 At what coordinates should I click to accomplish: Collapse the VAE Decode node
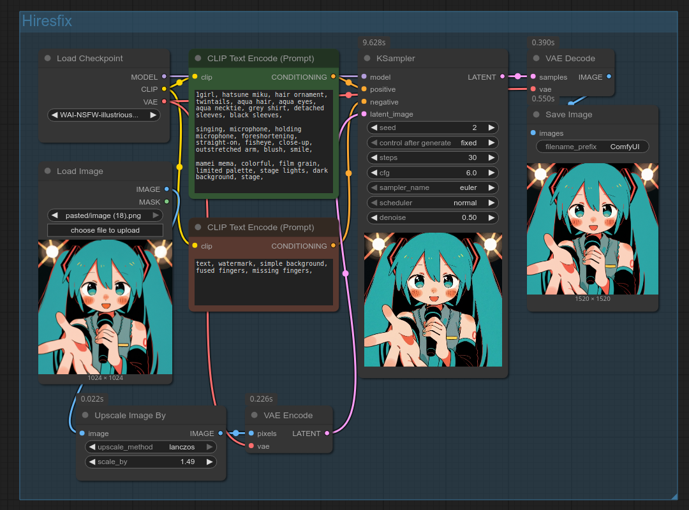coord(536,58)
